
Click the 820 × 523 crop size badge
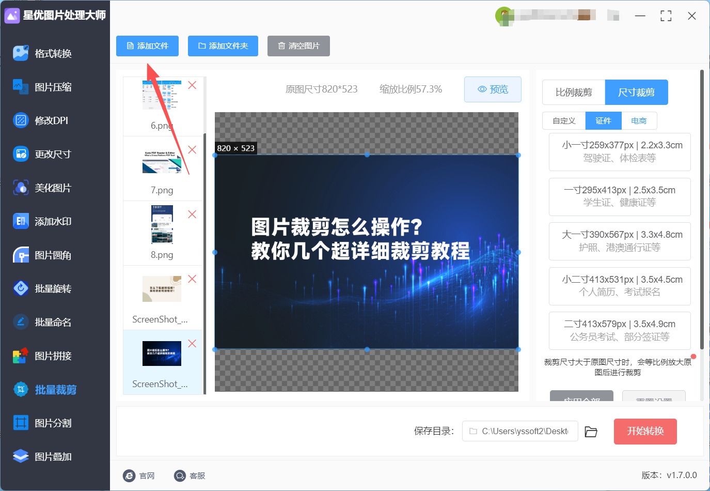click(x=236, y=148)
